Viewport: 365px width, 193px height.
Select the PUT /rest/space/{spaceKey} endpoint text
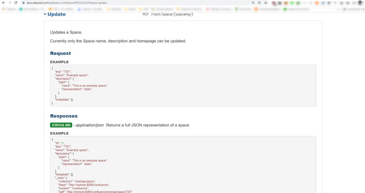click(168, 14)
